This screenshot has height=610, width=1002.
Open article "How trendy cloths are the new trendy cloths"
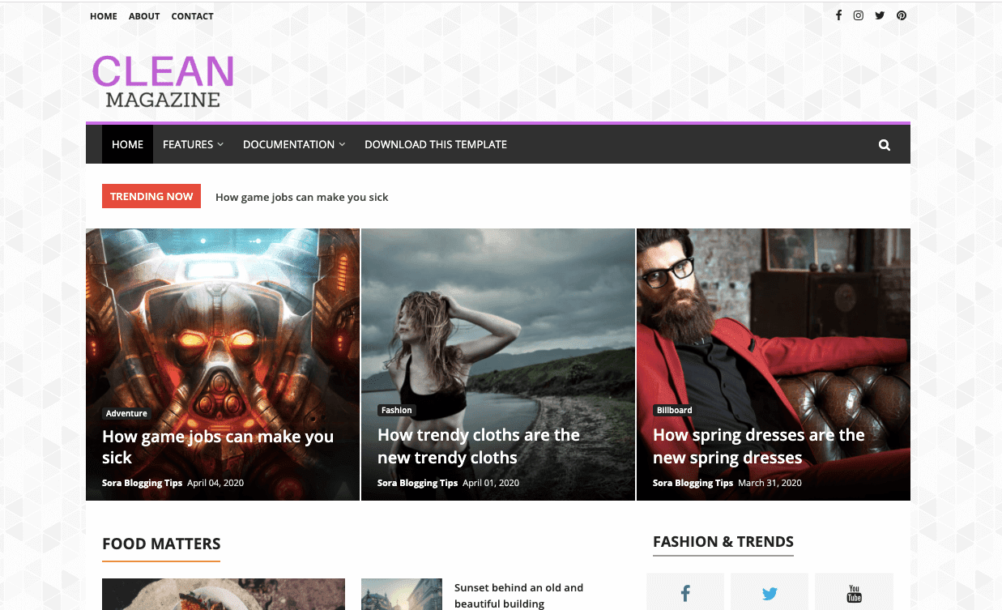tap(479, 446)
